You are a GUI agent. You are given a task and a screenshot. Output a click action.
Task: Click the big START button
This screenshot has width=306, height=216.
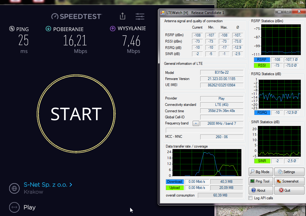(76, 113)
